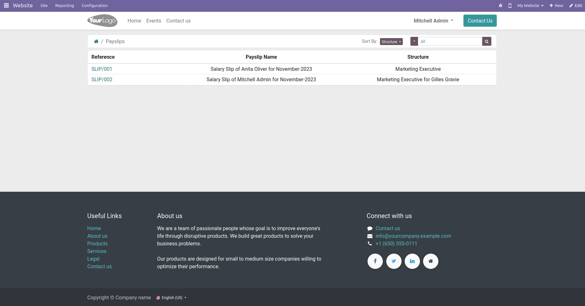Open Contact us in the navbar
The width and height of the screenshot is (585, 306).
pyautogui.click(x=178, y=21)
